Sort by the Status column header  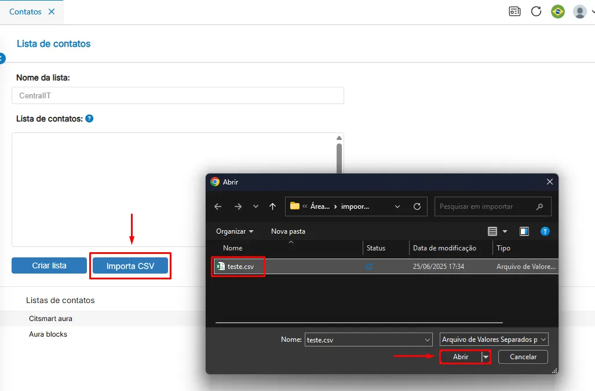[375, 248]
